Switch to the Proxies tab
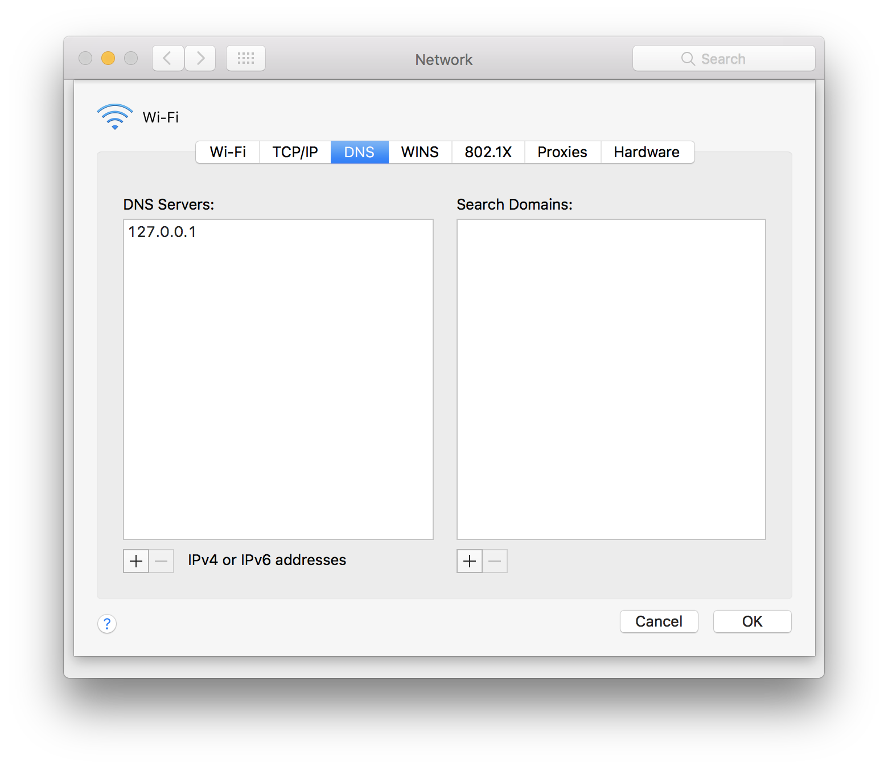Image resolution: width=888 pixels, height=769 pixels. (562, 152)
